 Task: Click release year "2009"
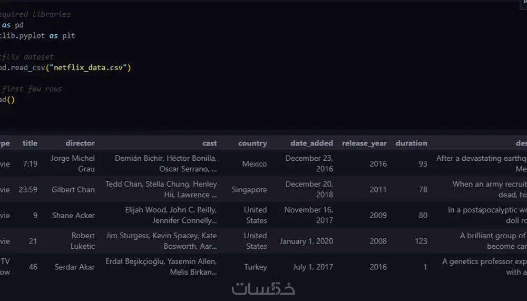[378, 216]
